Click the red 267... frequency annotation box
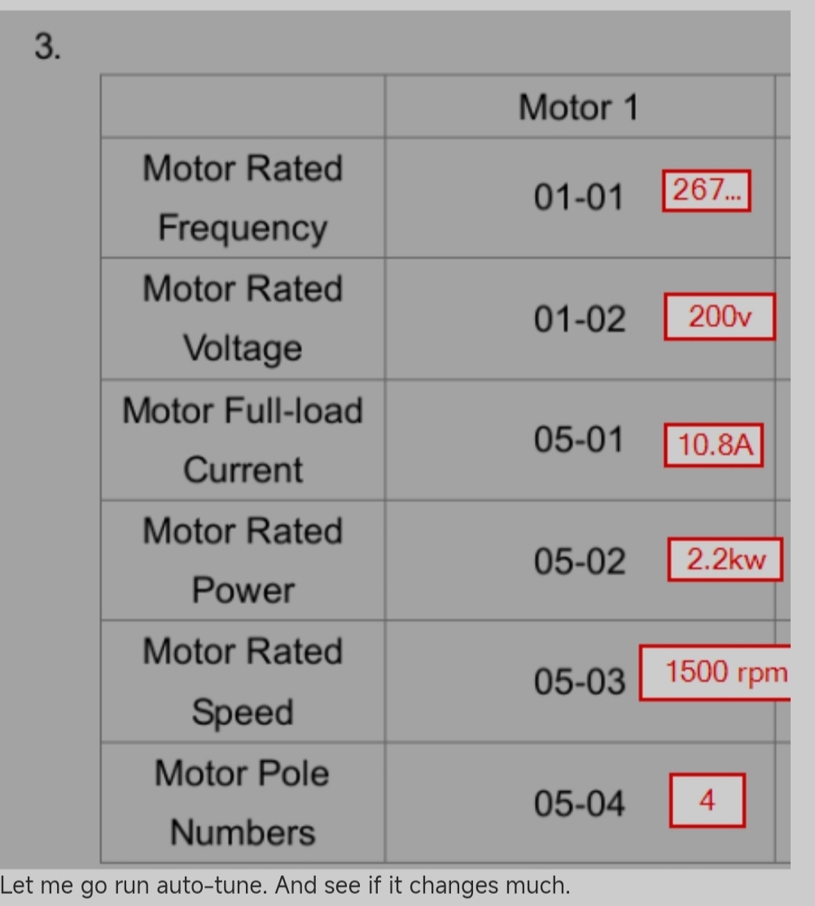Image resolution: width=815 pixels, height=906 pixels. tap(707, 190)
